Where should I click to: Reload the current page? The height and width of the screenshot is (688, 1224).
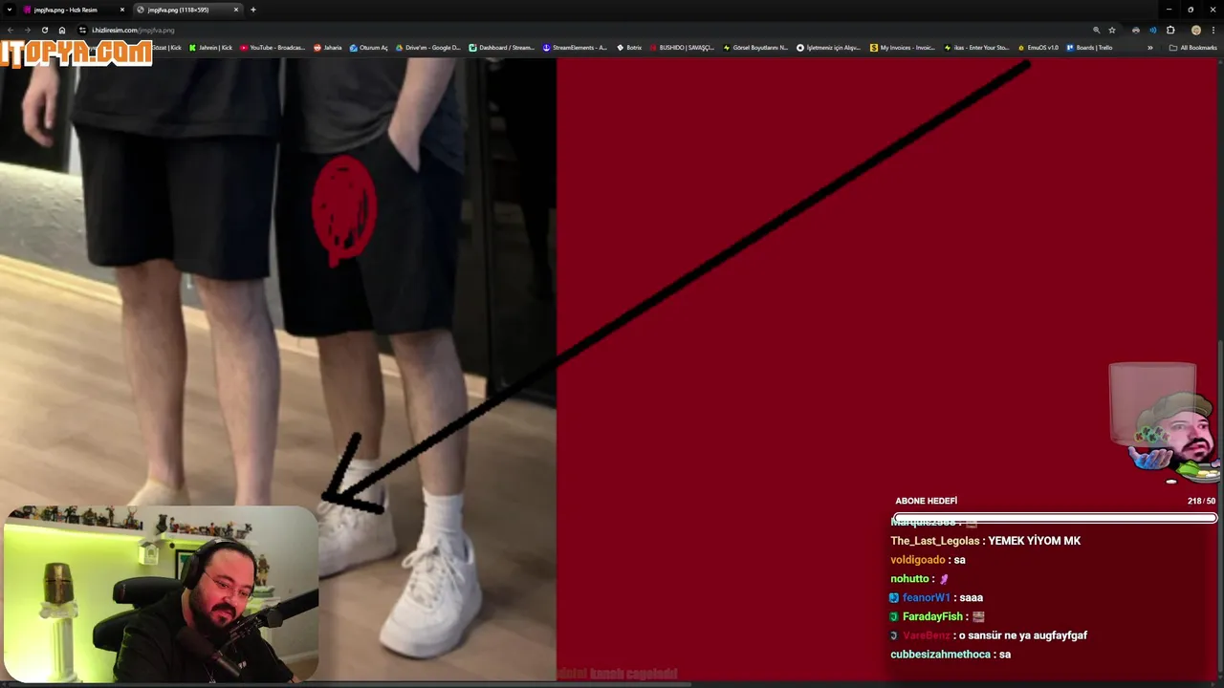[x=44, y=30]
